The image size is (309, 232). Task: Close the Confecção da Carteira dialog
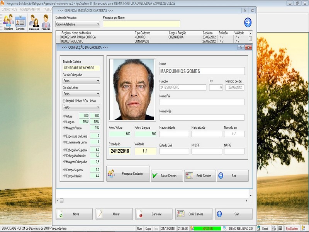pyautogui.click(x=248, y=47)
